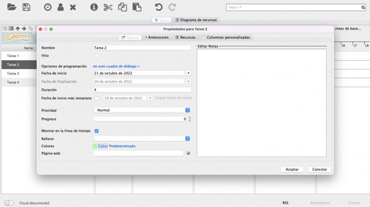The width and height of the screenshot is (370, 207).
Task: Click the save project floppy disk icon
Action: tap(26, 7)
